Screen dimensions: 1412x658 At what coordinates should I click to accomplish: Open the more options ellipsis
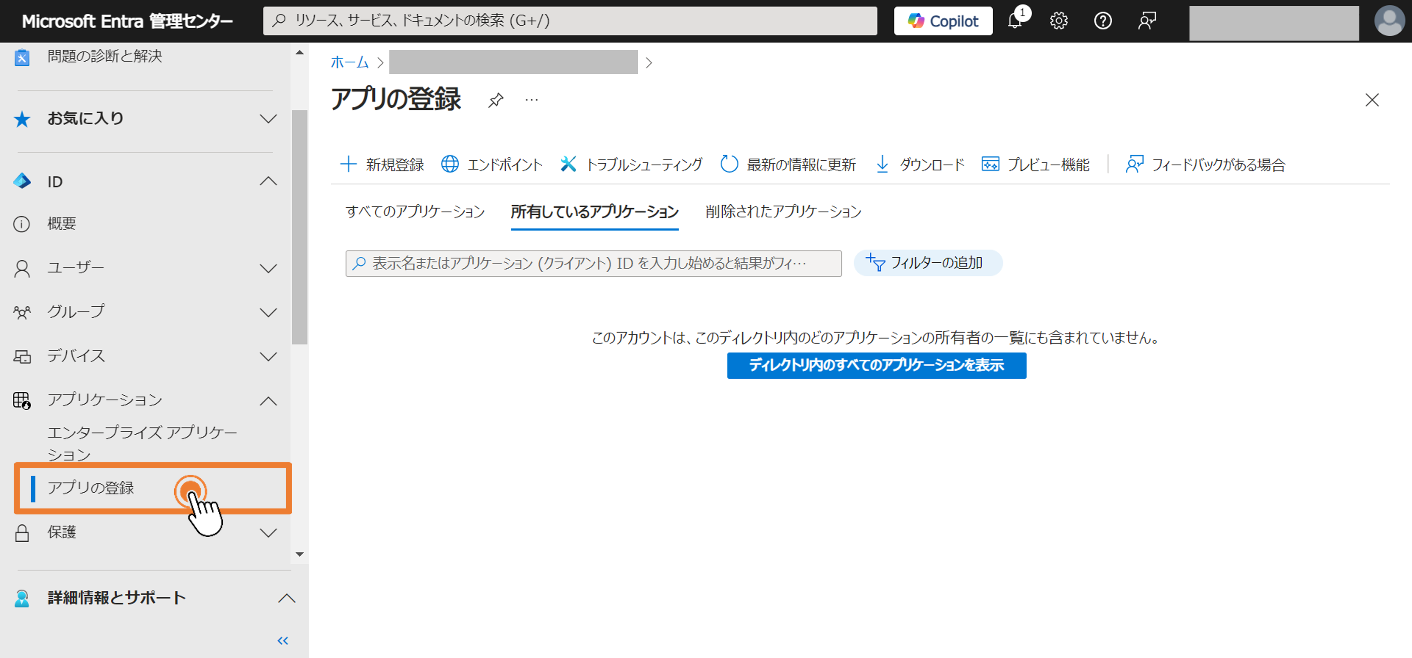[x=532, y=100]
